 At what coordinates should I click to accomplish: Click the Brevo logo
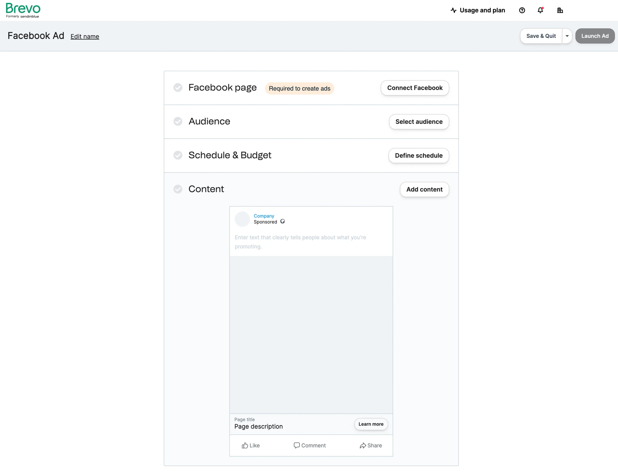click(23, 10)
